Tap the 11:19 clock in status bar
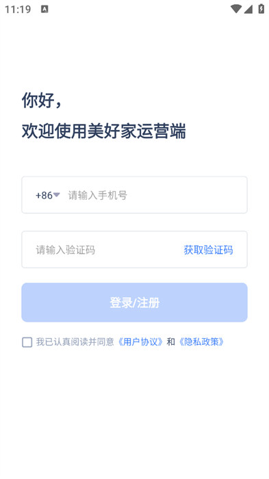 click(18, 10)
